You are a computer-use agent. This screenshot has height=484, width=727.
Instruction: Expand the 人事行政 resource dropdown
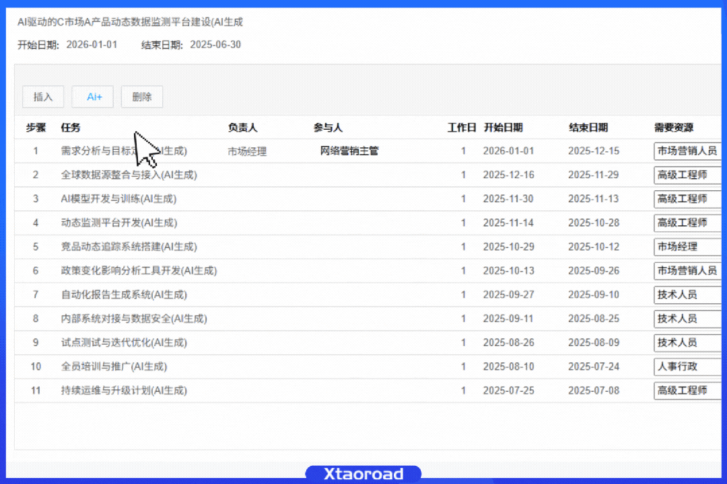687,366
